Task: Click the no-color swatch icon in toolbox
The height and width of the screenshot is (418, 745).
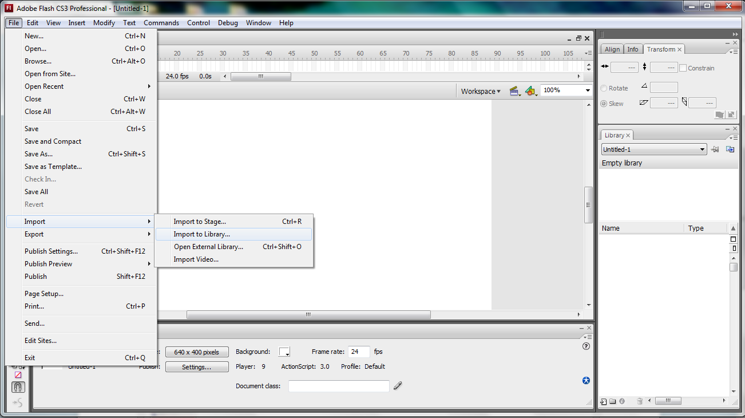Action: (18, 374)
